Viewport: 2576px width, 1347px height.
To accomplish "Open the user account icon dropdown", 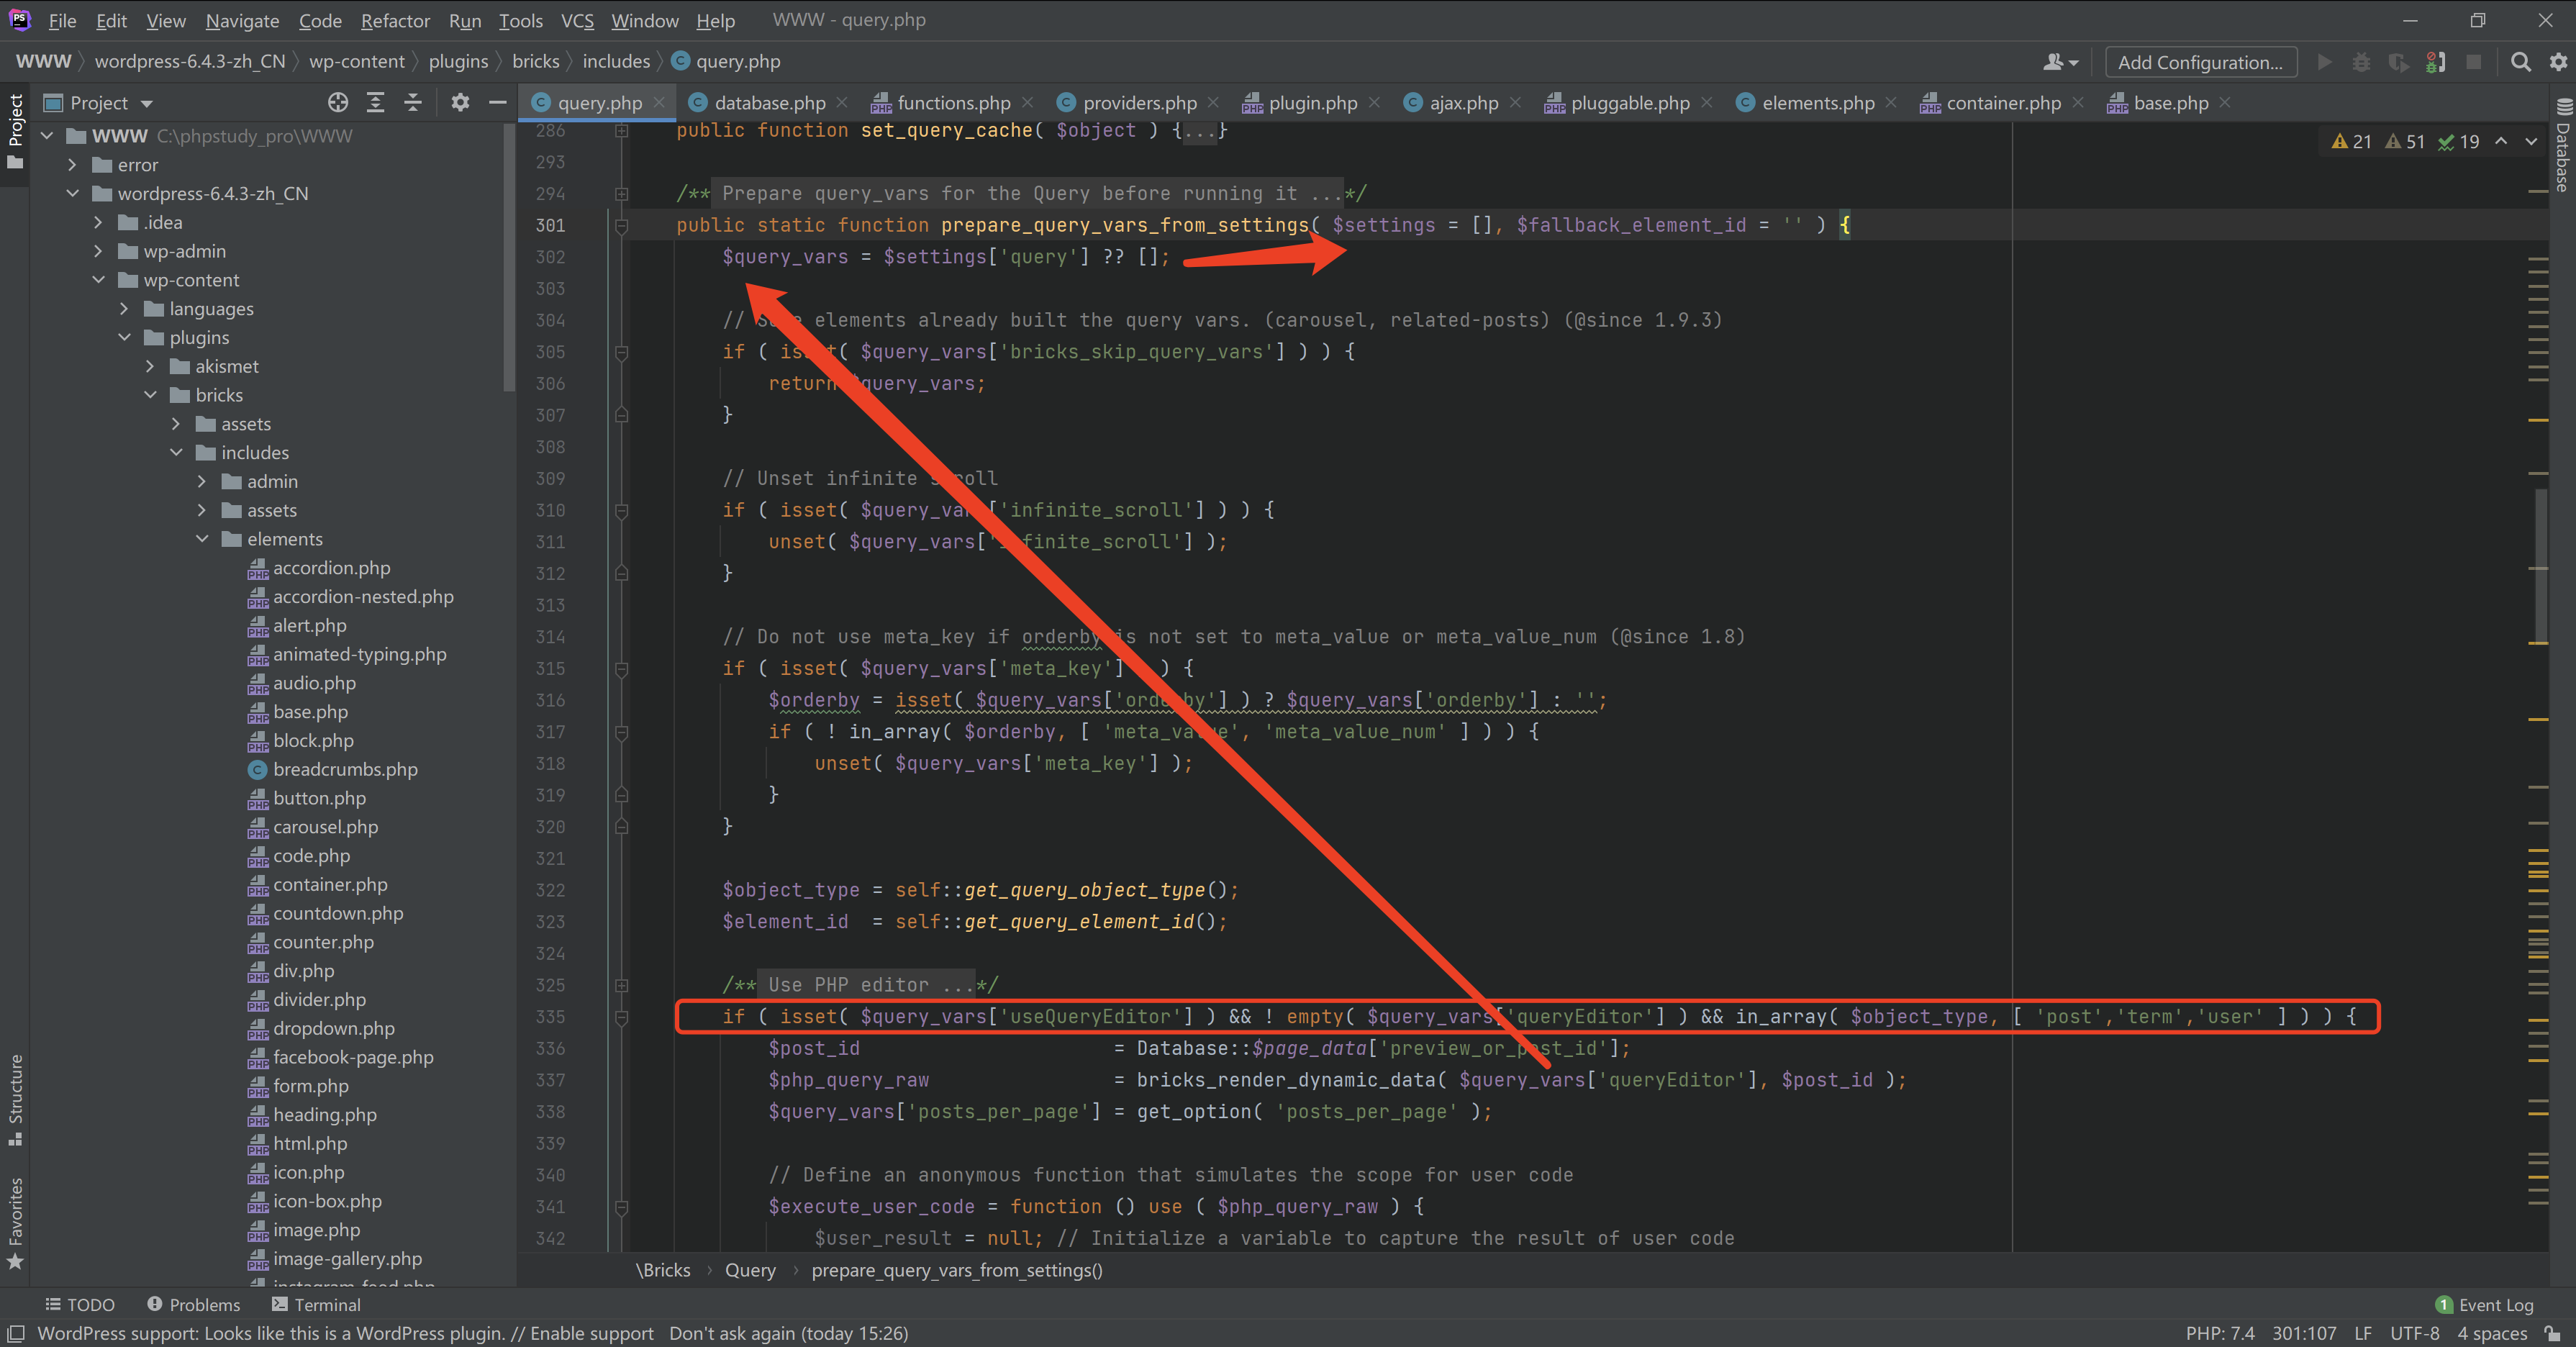I will point(2060,62).
